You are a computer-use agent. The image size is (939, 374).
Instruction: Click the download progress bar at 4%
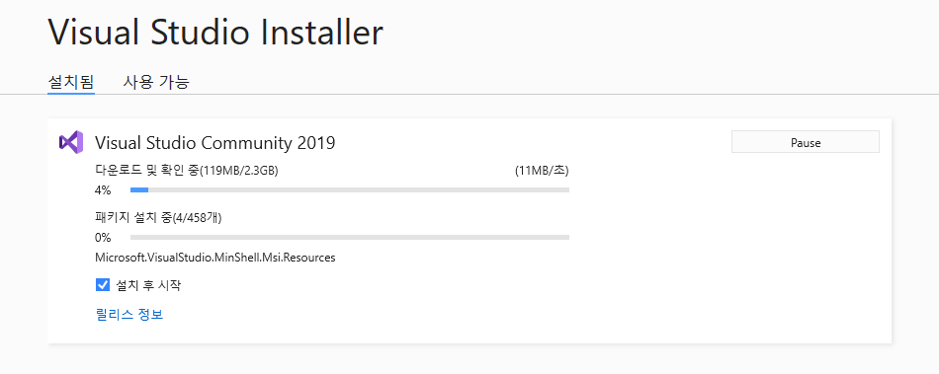point(350,190)
